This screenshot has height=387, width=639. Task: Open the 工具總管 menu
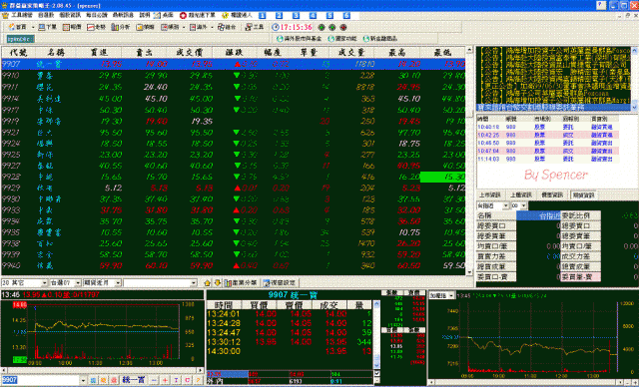(x=22, y=15)
